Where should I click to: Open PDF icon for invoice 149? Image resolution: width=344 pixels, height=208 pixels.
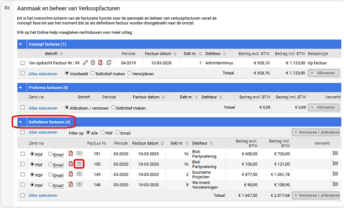point(71,174)
